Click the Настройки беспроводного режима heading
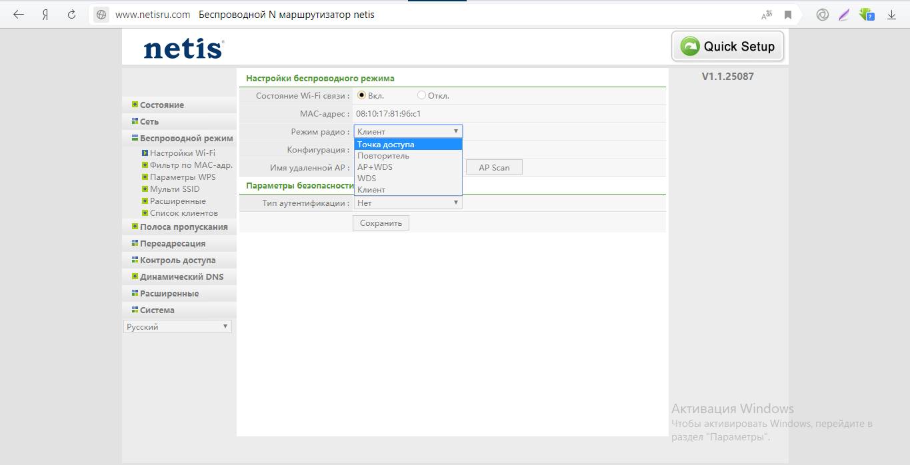Image resolution: width=910 pixels, height=465 pixels. pyautogui.click(x=321, y=78)
